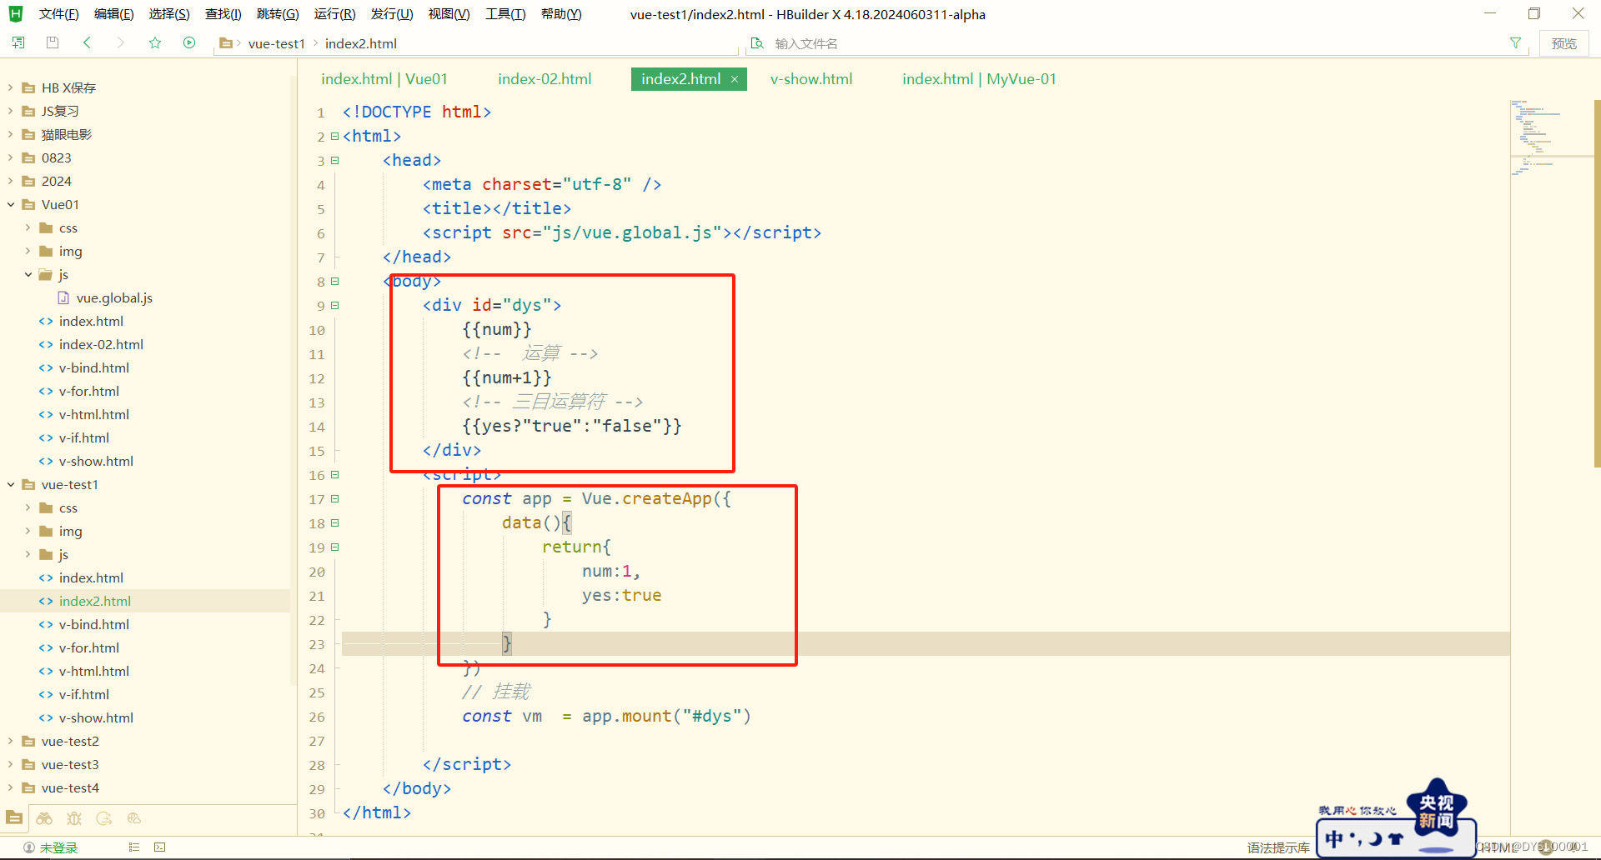Click the file search icon beside input
This screenshot has height=860, width=1601.
coord(757,43)
